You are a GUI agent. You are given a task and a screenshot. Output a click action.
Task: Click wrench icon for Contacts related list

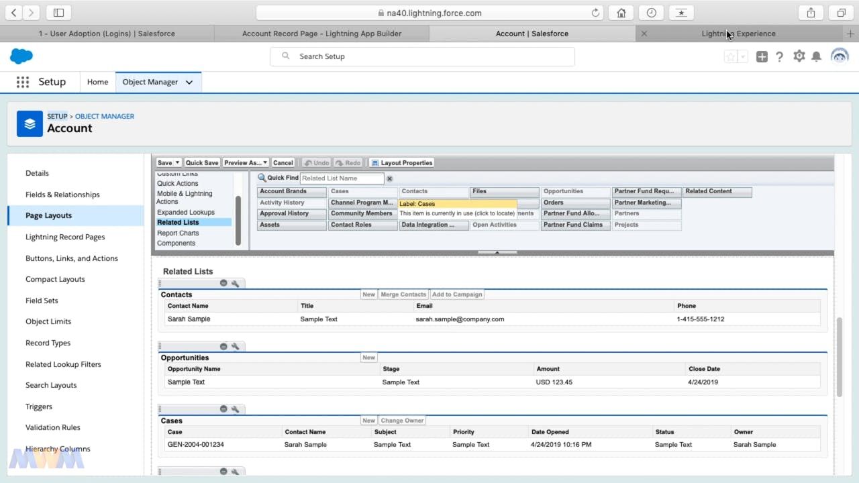(x=235, y=284)
